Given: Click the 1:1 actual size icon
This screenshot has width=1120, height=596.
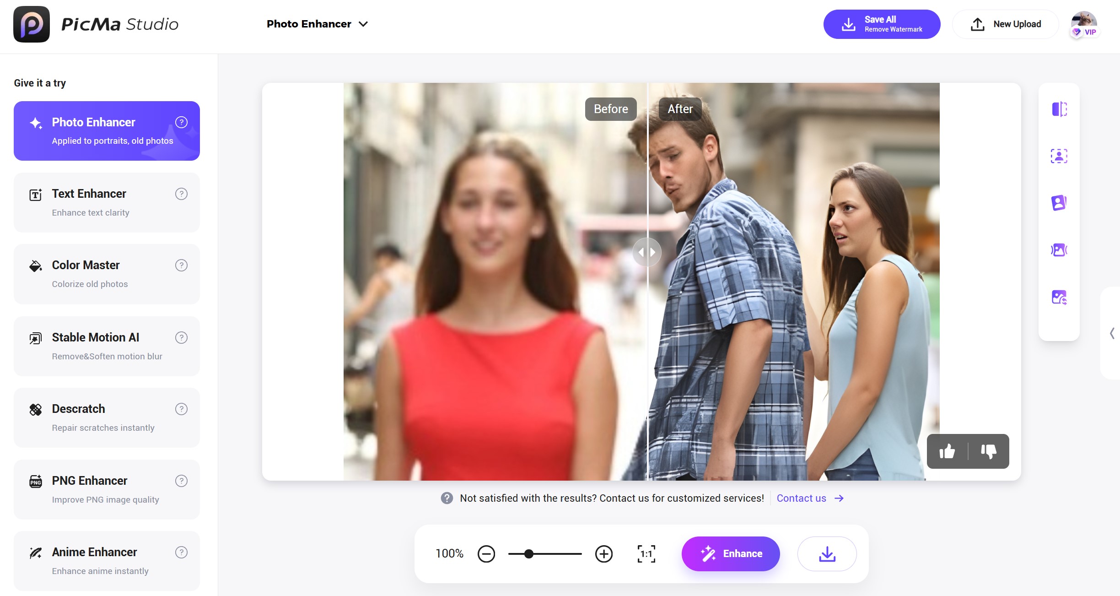Looking at the screenshot, I should click(646, 554).
